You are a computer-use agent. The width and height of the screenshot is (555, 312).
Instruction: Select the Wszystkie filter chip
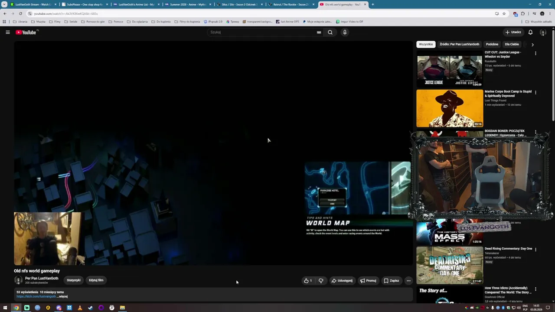pyautogui.click(x=426, y=44)
